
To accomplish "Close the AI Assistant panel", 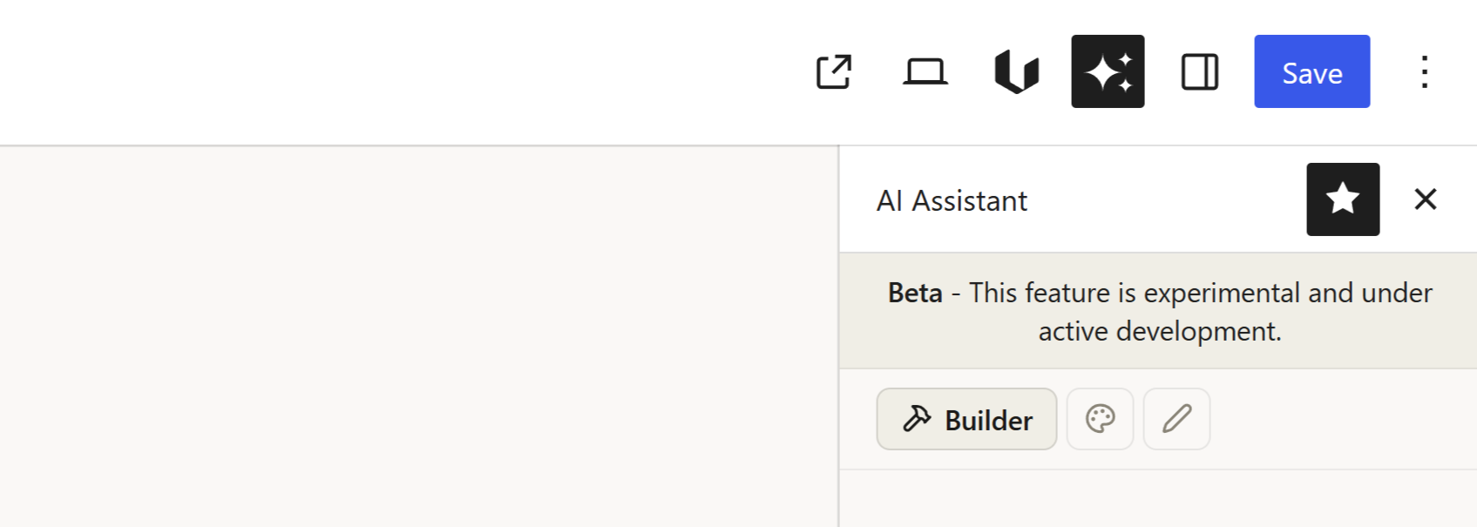I will point(1426,199).
